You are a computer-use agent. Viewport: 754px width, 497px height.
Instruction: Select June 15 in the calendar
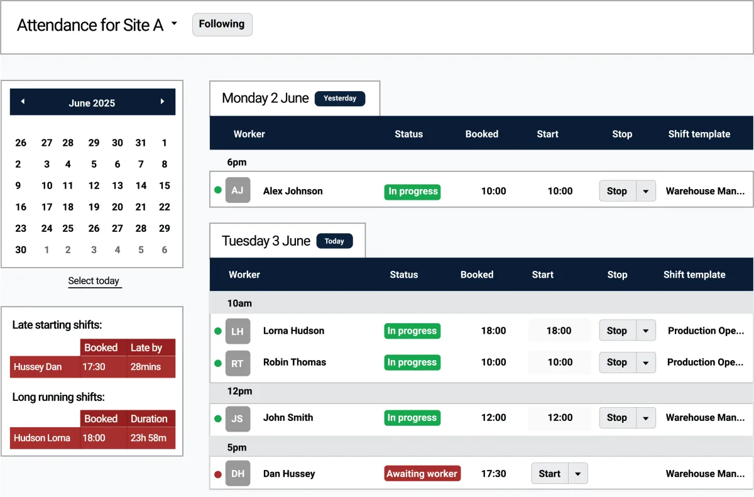pyautogui.click(x=164, y=185)
